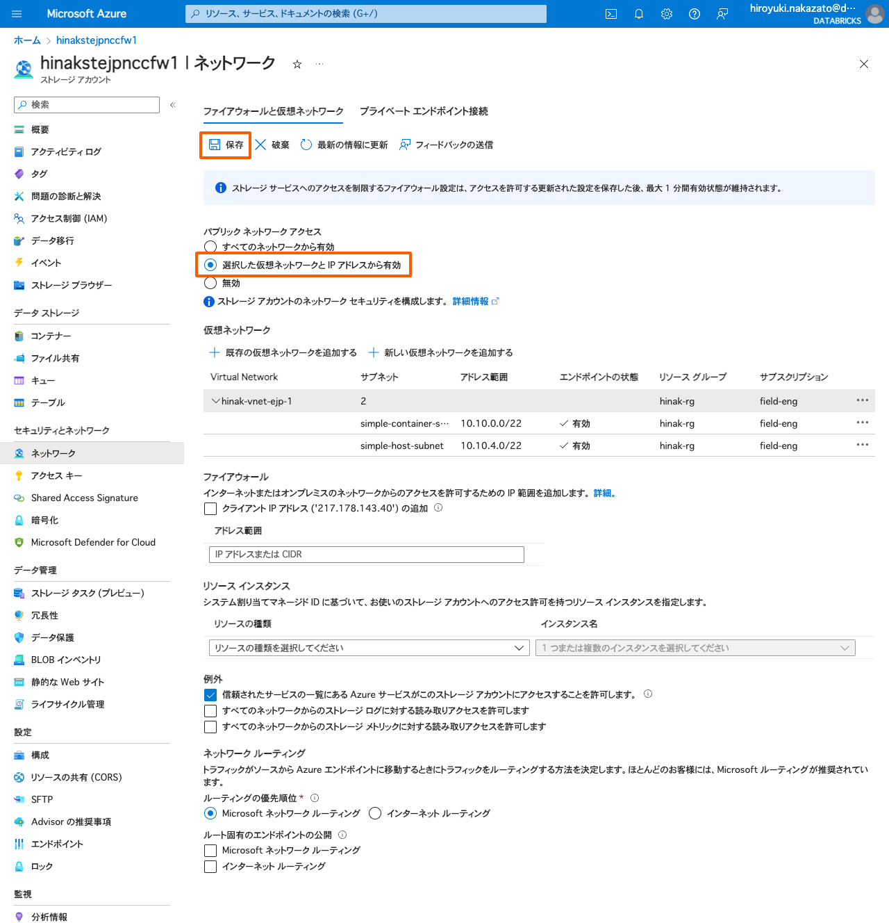Check Internet routing endpoint publish checkbox
Image resolution: width=889 pixels, height=923 pixels.
(x=210, y=866)
